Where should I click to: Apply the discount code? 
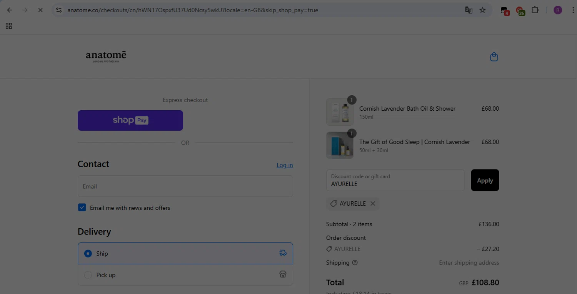[x=485, y=180]
